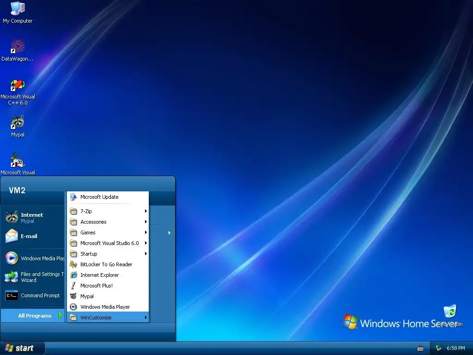Viewport: 473px width, 355px height.
Task: Open the Microsoft Plus! menu entry
Action: point(108,286)
